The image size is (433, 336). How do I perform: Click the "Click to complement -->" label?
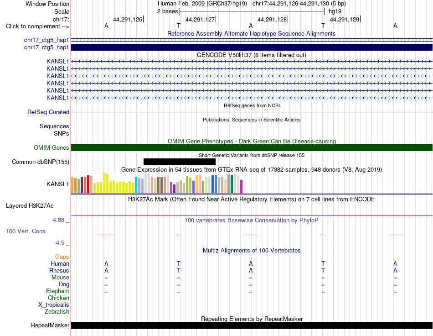pyautogui.click(x=37, y=26)
